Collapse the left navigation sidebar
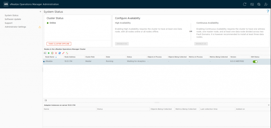The width and height of the screenshot is (271, 128). tap(40, 11)
